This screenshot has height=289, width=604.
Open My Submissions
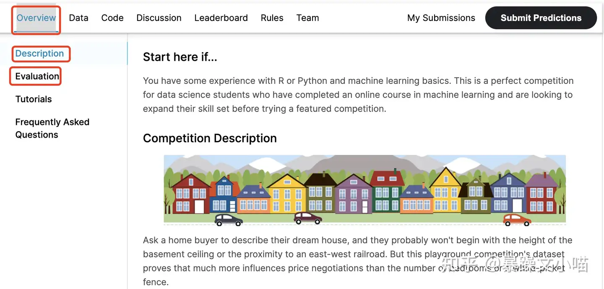click(x=441, y=18)
